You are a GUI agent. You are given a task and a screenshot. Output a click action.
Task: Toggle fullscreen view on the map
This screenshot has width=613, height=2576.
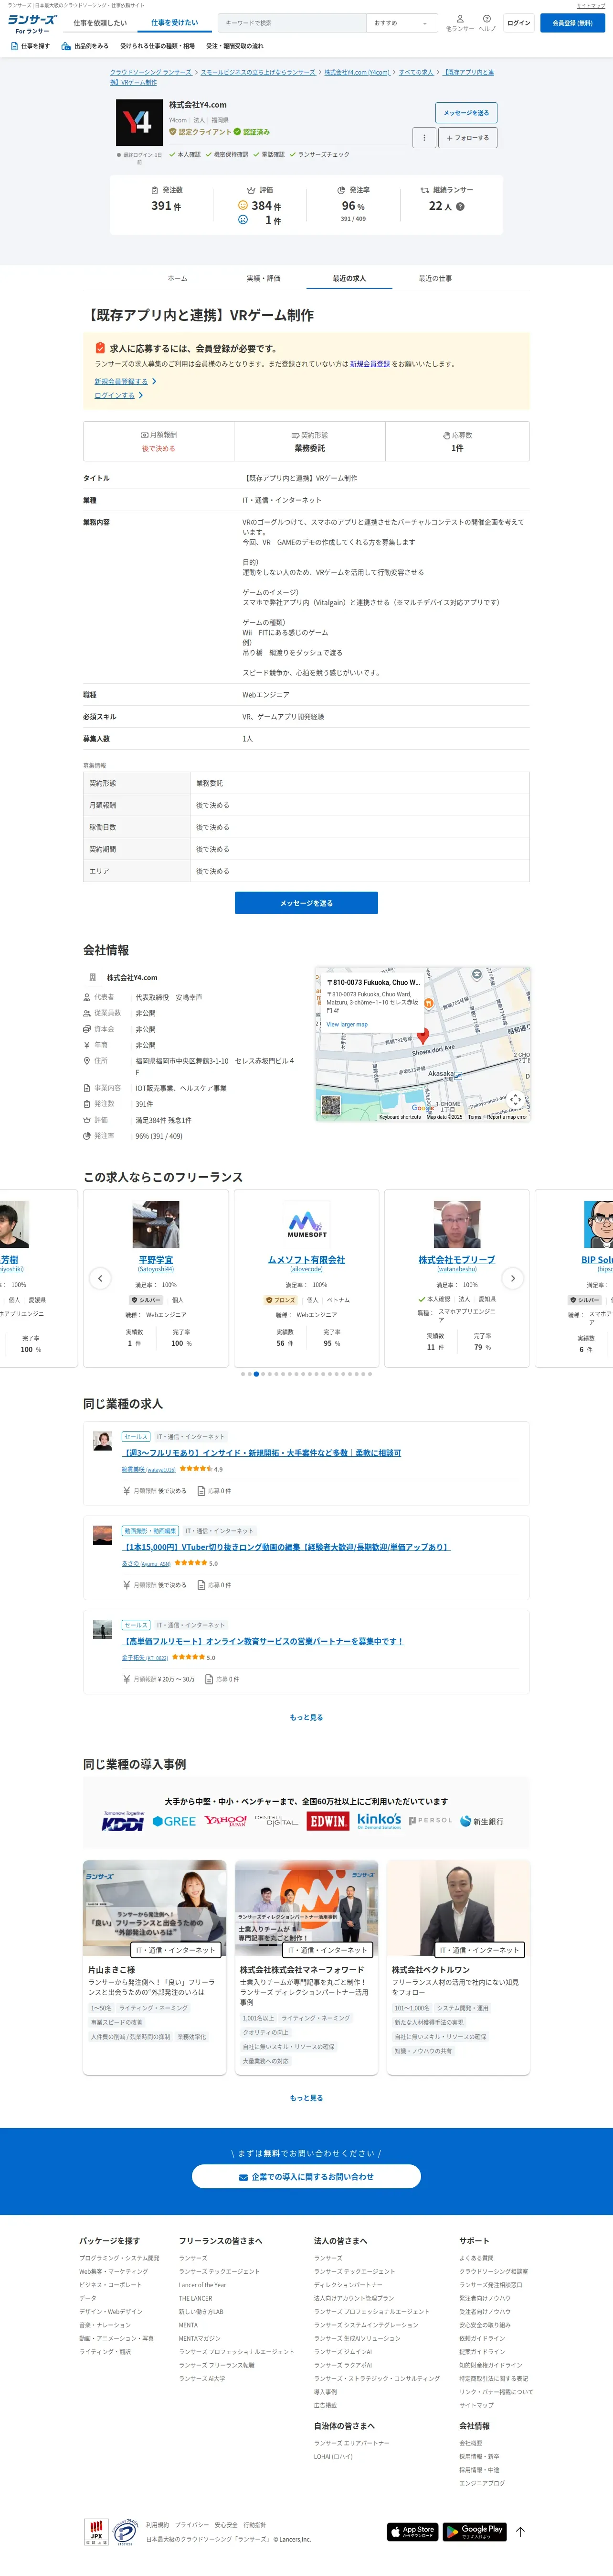point(515,1099)
